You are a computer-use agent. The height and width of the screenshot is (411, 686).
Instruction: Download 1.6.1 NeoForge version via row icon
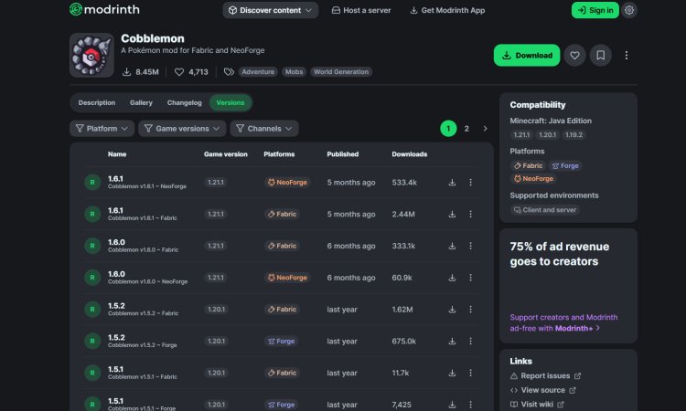point(452,182)
